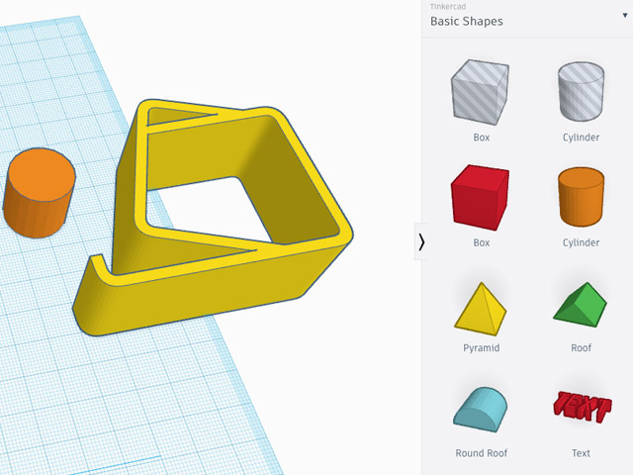Pick the orange Cylinder shape in panel
The image size is (633, 475).
[x=581, y=197]
